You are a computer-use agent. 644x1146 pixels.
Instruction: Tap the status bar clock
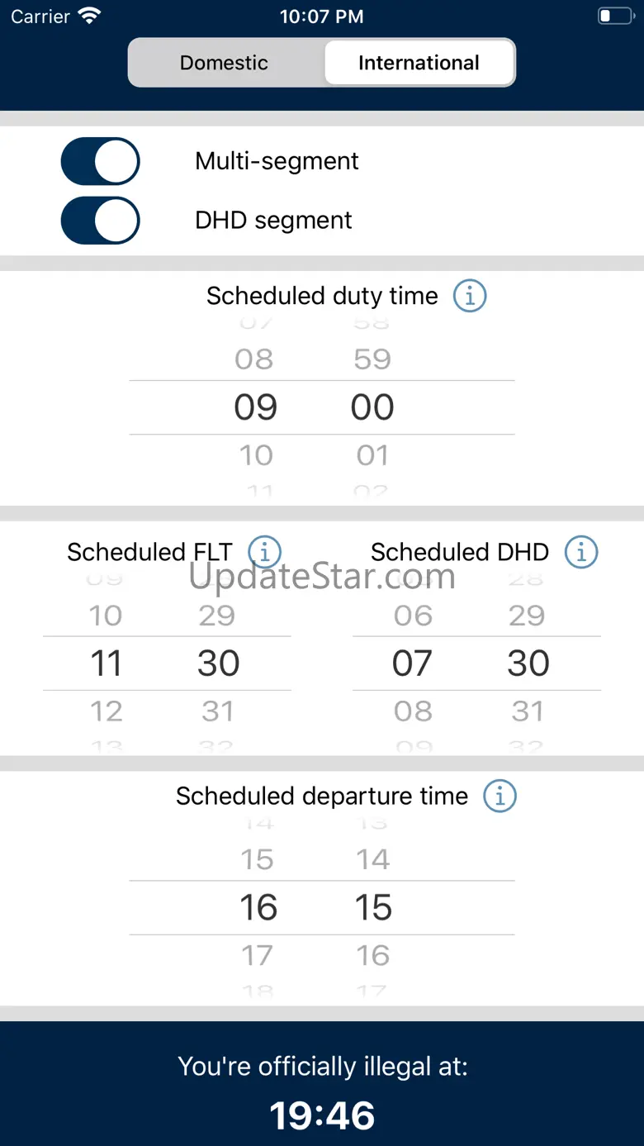click(x=321, y=16)
